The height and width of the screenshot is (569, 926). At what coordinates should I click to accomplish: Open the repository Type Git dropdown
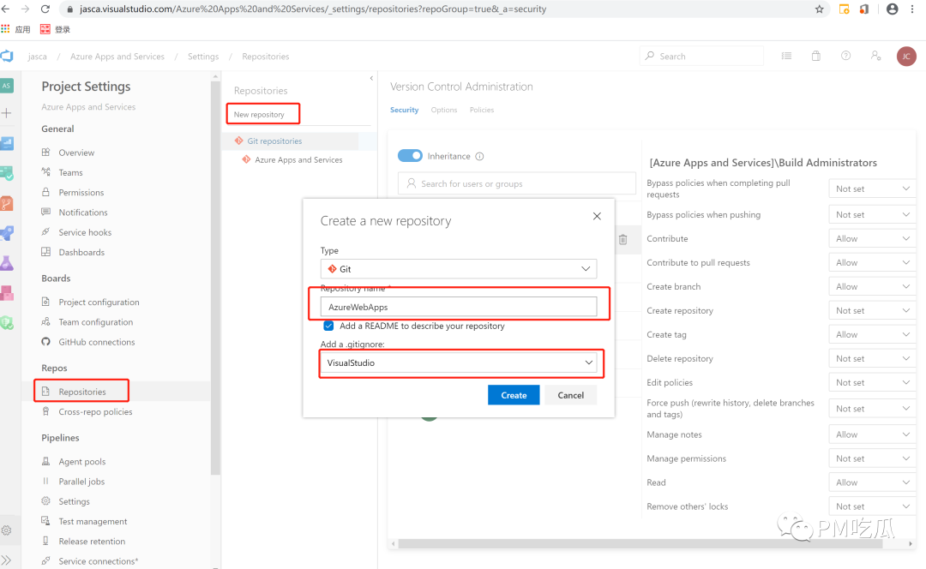458,268
